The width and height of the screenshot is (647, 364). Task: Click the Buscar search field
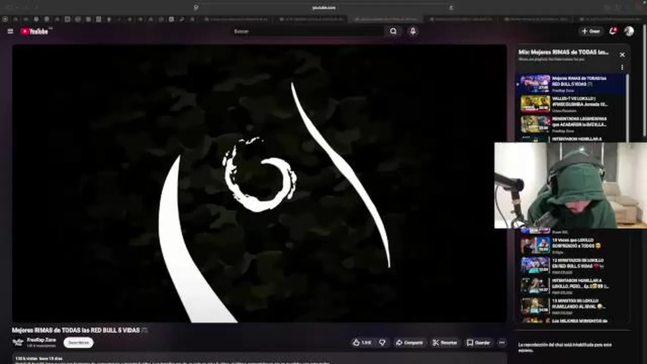click(308, 31)
